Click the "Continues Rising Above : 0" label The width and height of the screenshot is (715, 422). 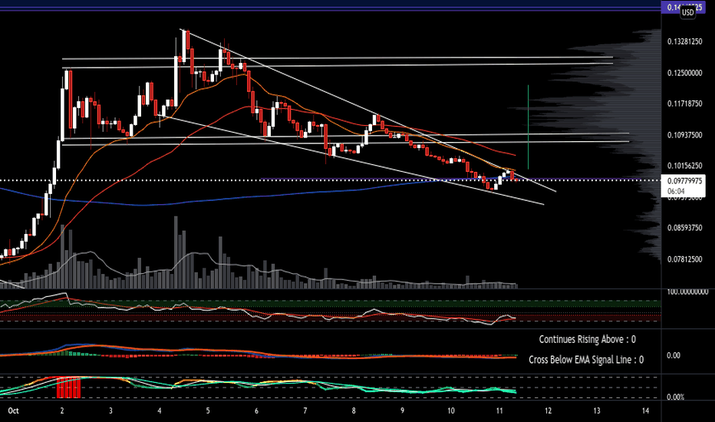point(588,339)
